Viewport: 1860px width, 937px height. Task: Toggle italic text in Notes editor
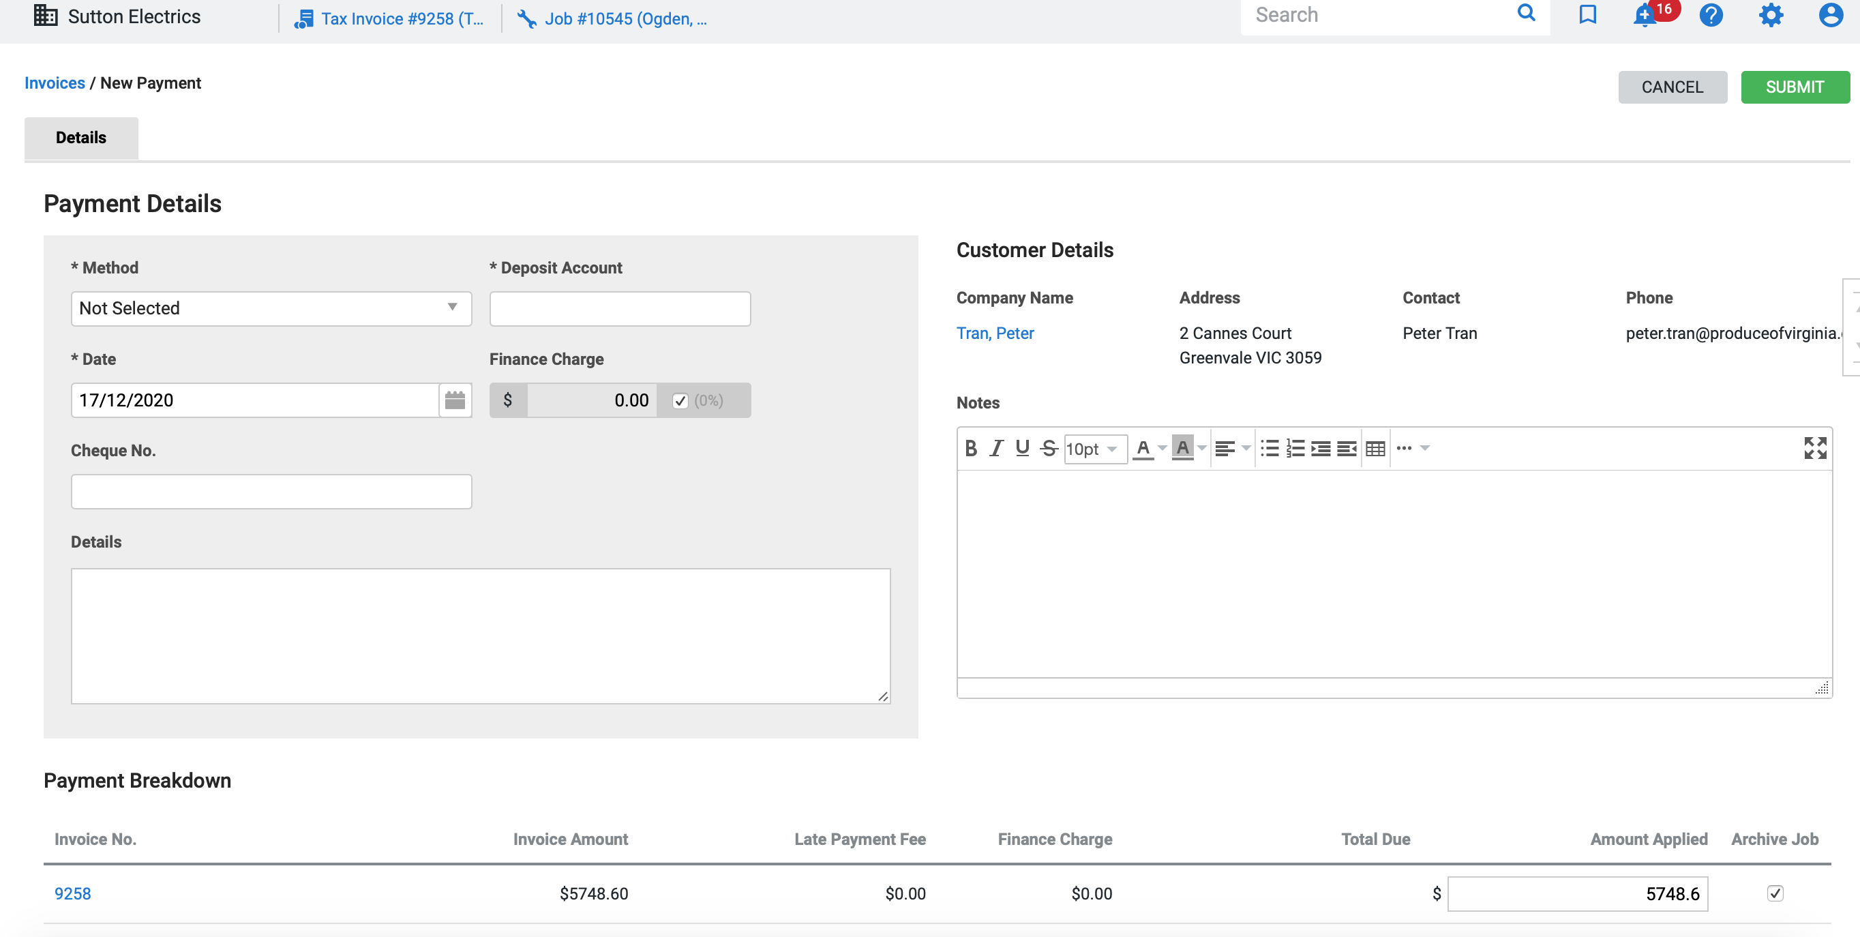pos(995,449)
